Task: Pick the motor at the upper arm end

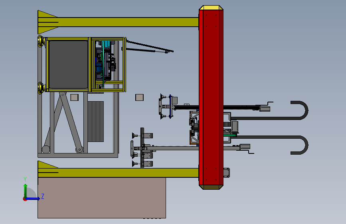Action: coord(265,109)
